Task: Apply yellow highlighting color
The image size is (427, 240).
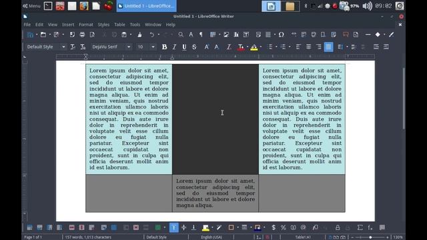Action: click(254, 47)
